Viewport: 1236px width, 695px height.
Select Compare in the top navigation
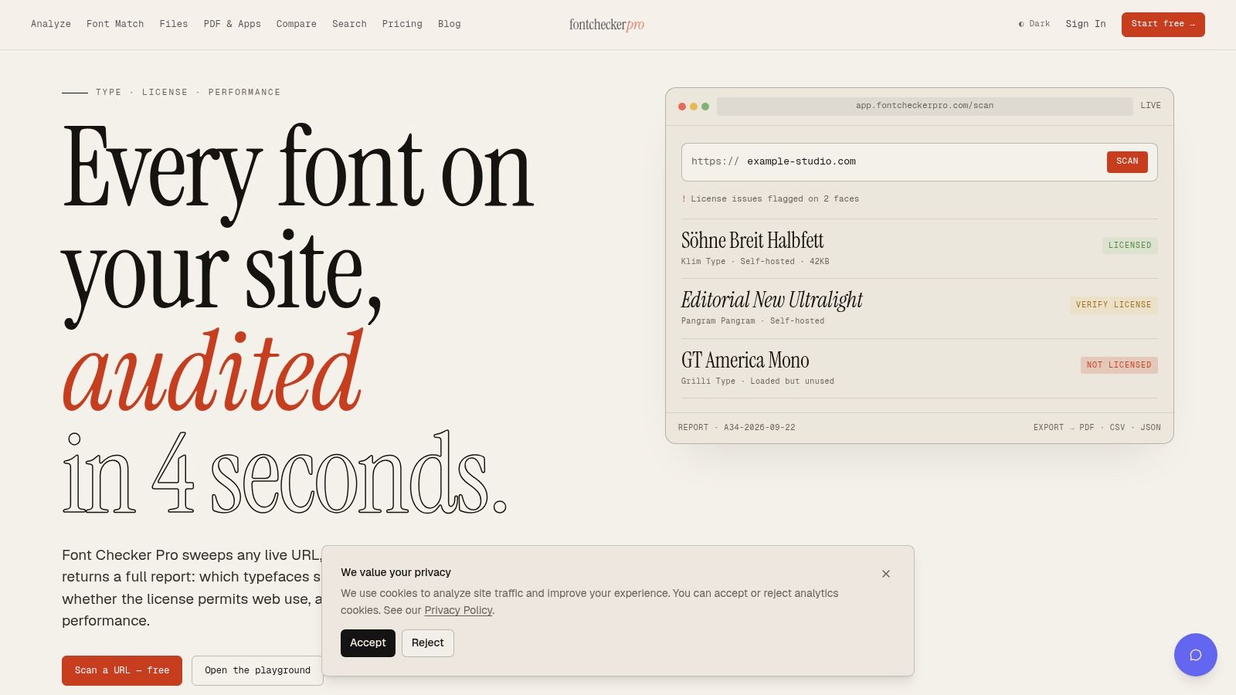pos(297,24)
